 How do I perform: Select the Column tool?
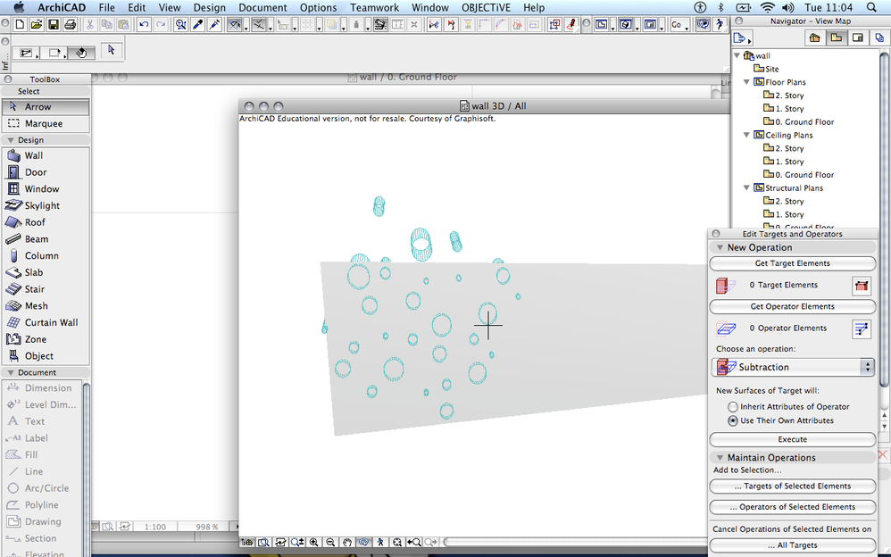(46, 256)
